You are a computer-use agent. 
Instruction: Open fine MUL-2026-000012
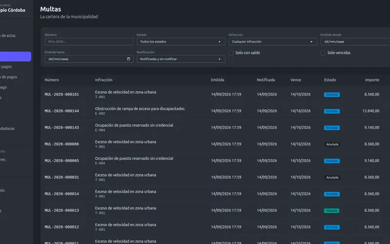62,227
